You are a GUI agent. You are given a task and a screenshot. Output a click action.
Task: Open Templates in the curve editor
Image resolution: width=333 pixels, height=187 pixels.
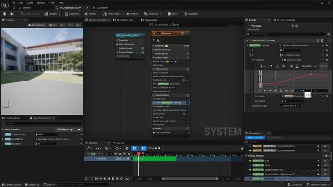309,66
